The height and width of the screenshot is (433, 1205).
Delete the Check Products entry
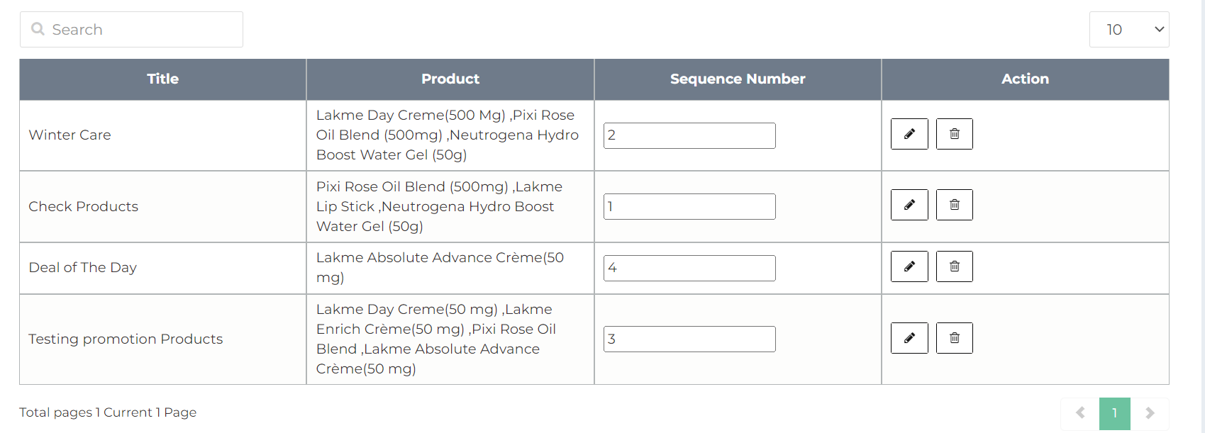(x=955, y=205)
